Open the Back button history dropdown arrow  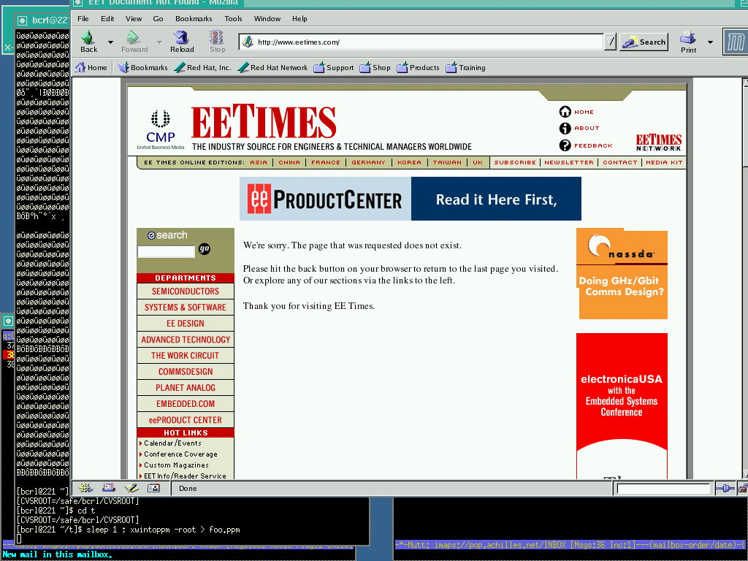pos(111,42)
